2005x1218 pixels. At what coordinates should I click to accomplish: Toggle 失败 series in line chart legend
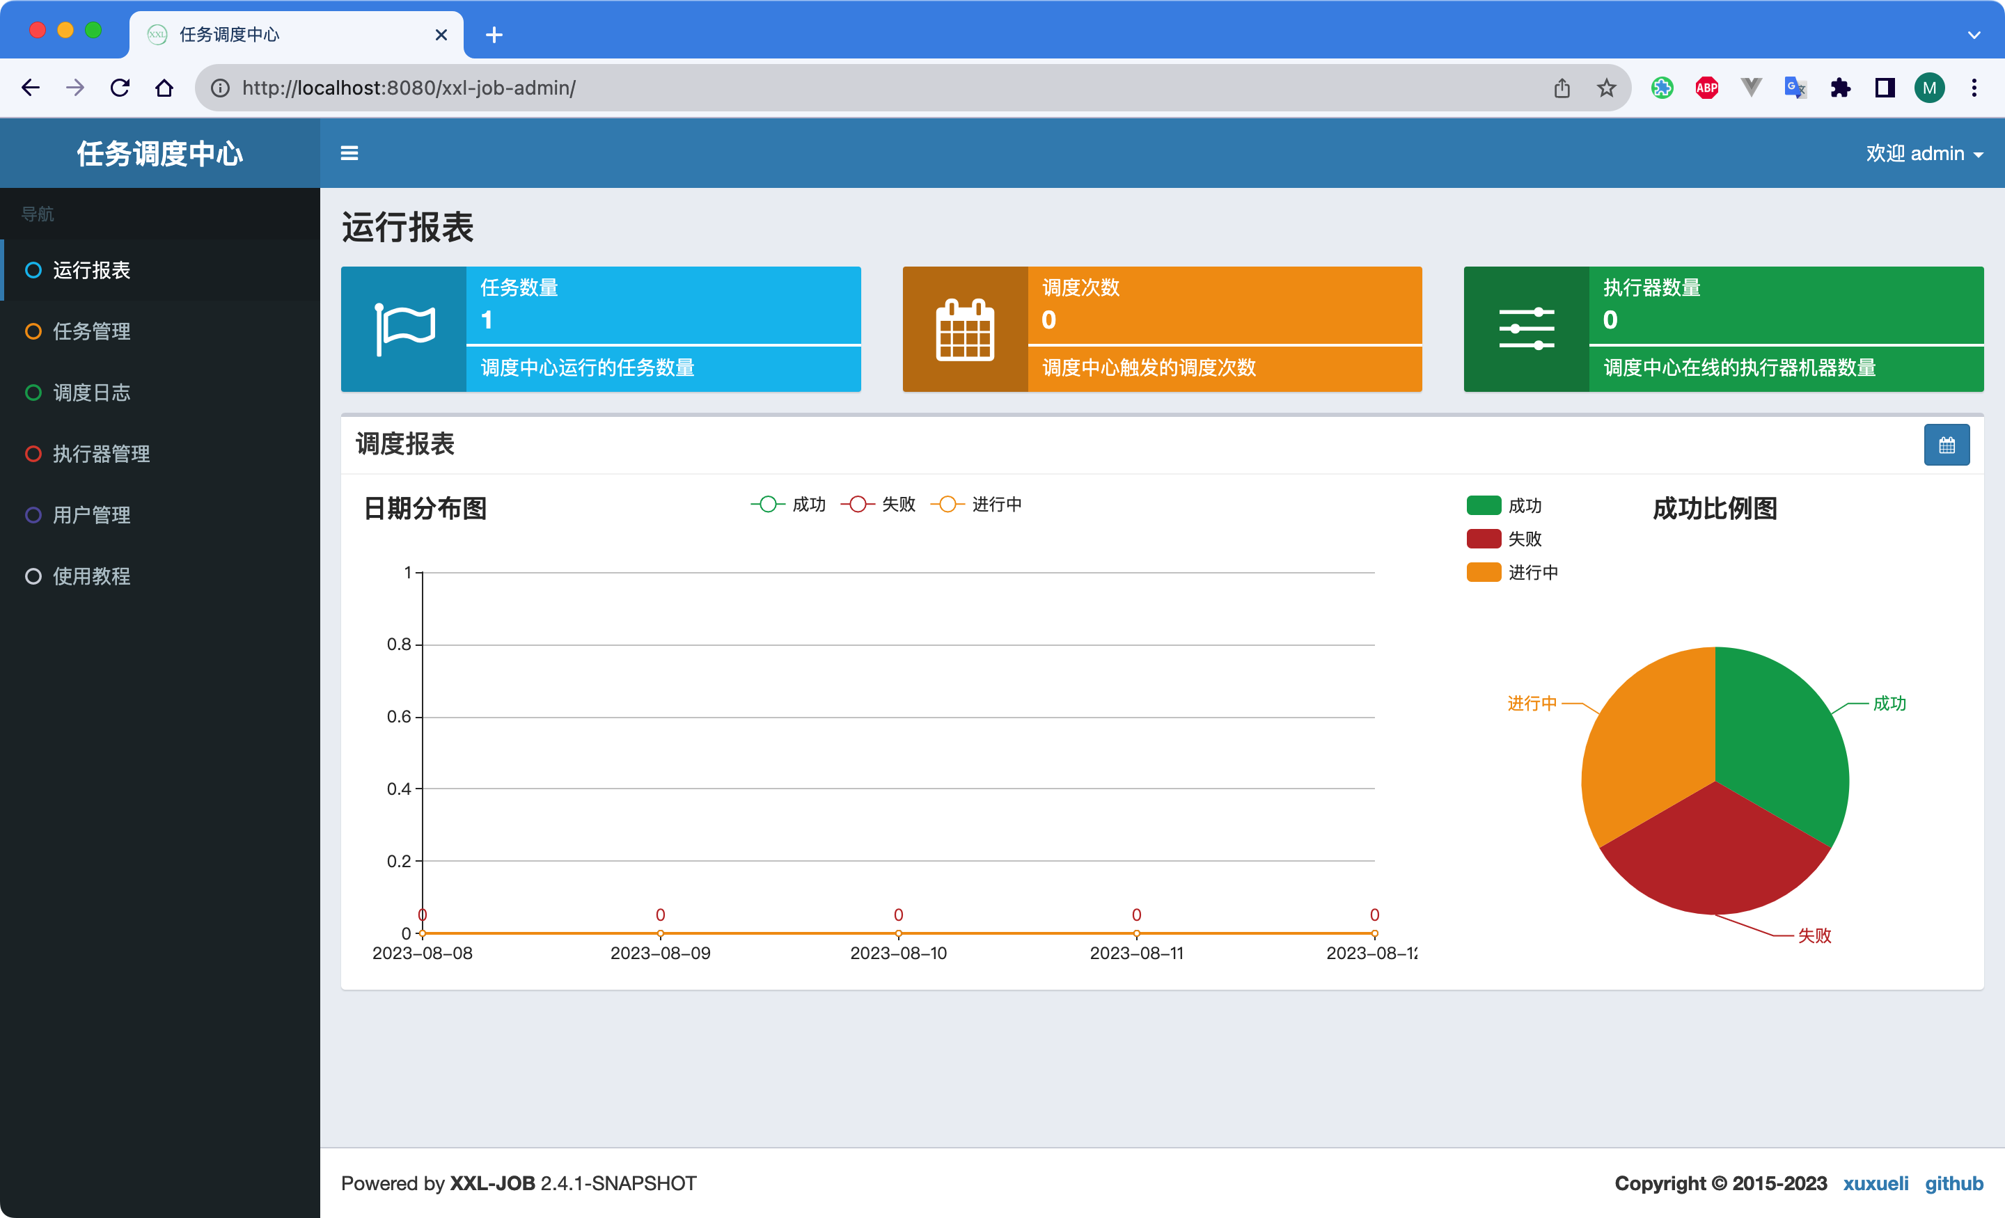point(878,505)
